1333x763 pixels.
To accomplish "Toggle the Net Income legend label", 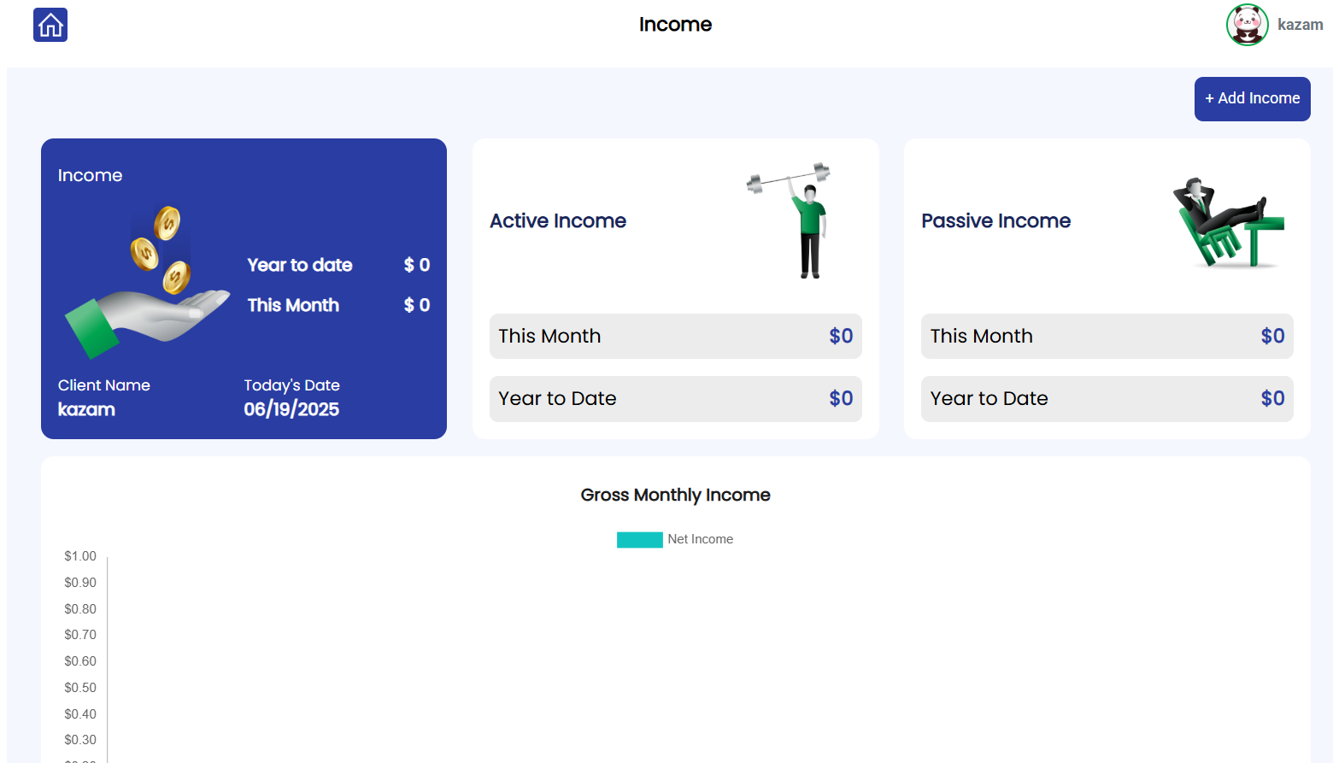I will coord(700,539).
